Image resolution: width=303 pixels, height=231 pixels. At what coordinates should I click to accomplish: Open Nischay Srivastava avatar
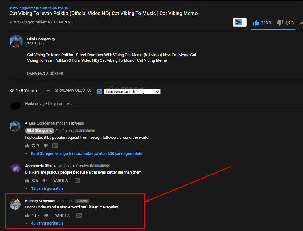coord(15,204)
